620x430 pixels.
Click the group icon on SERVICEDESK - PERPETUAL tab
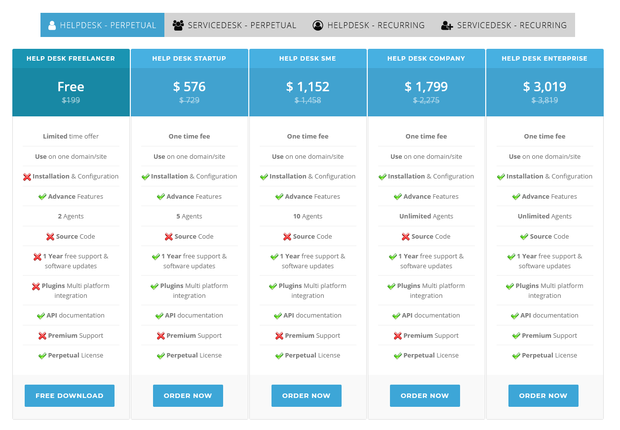177,25
